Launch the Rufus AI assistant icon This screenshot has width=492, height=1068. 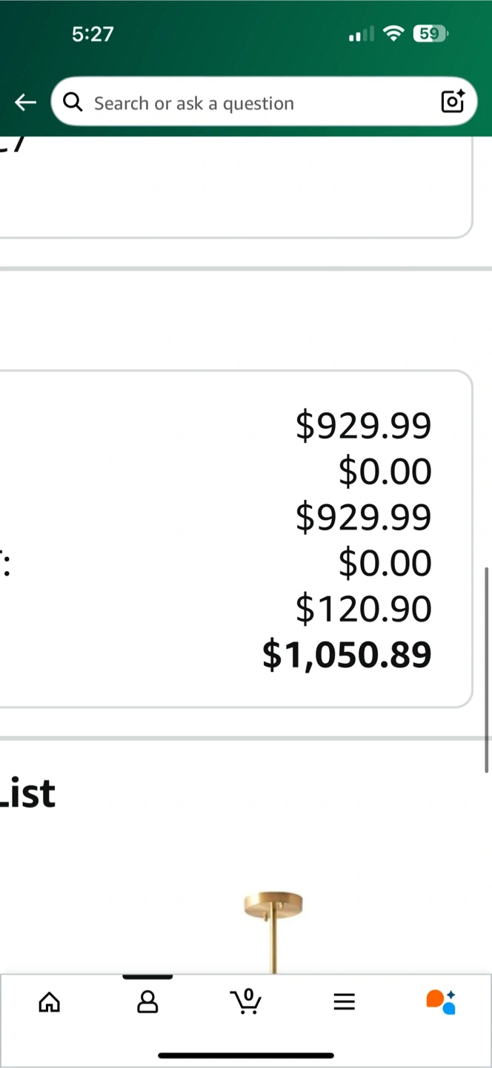click(442, 1001)
